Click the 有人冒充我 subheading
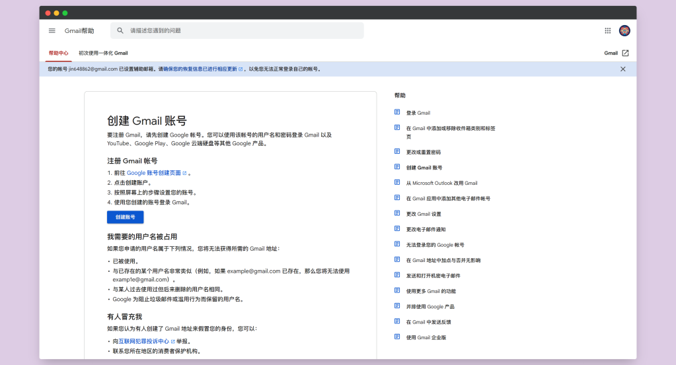Screen dimensions: 676x365 click(125, 317)
